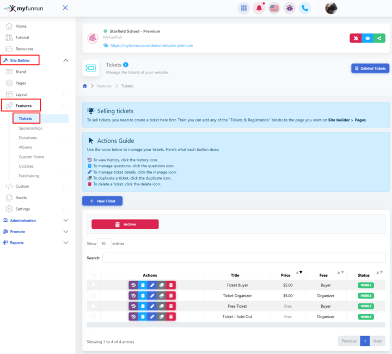Delete the Free Ticket row
The height and width of the screenshot is (354, 392).
[171, 306]
